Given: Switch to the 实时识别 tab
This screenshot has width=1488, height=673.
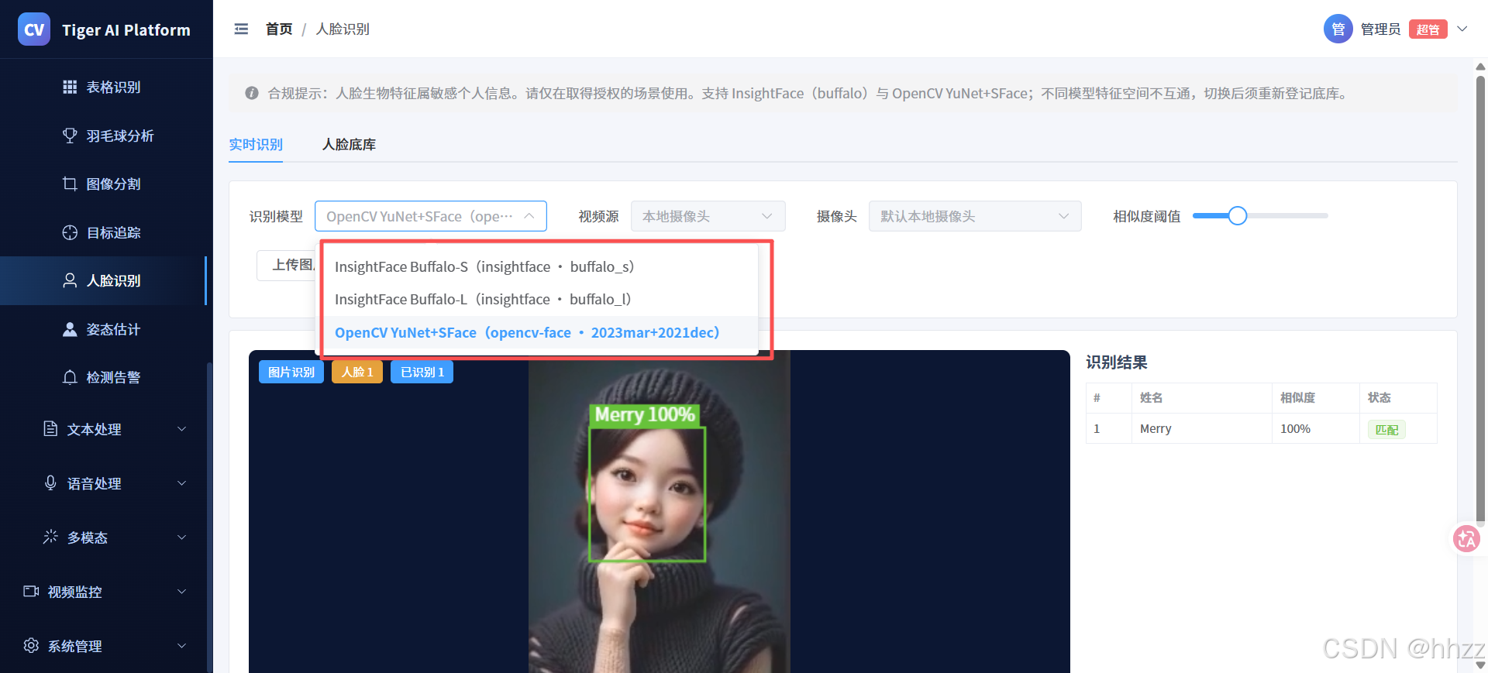Looking at the screenshot, I should [x=256, y=145].
